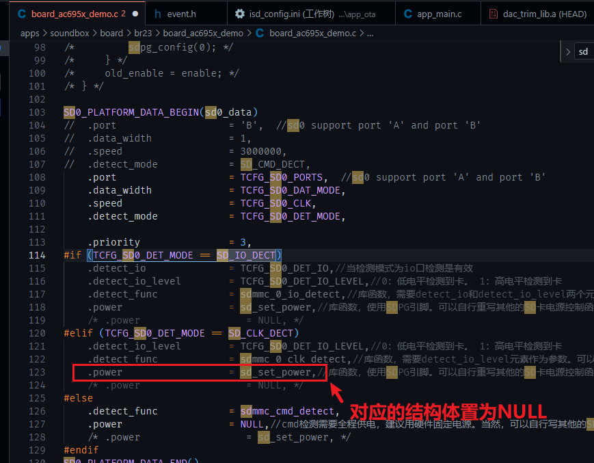The height and width of the screenshot is (463, 594).
Task: Click "SD0_PLATFORM_DATA_BEGIN" on line 103
Action: (131, 113)
